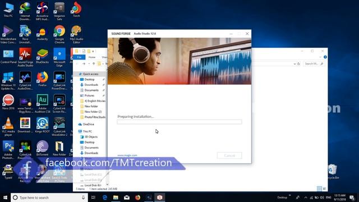Select PhotoFiltre Studio folder in sidebar
Image resolution: width=359 pixels, height=202 pixels.
(x=95, y=117)
